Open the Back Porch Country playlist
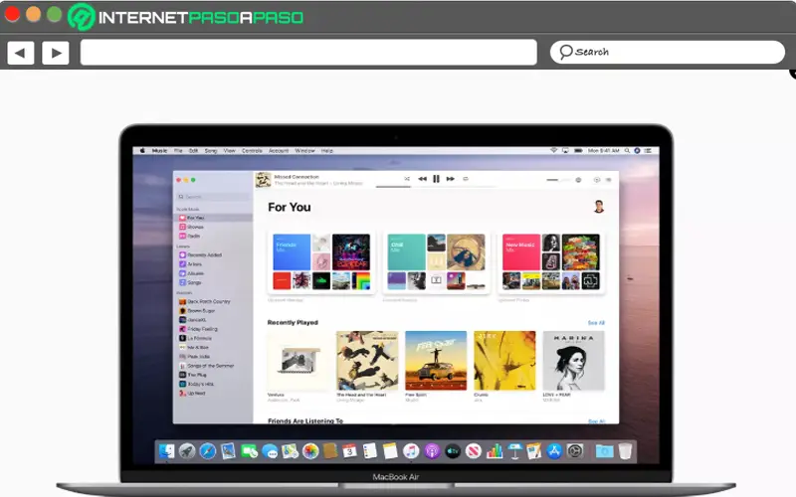The height and width of the screenshot is (497, 796). [205, 302]
